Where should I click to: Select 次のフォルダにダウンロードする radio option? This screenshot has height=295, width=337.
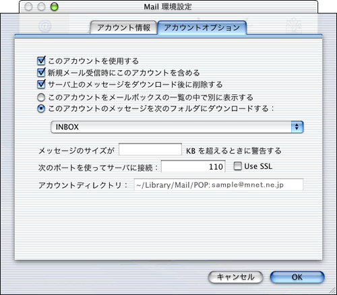[x=41, y=108]
